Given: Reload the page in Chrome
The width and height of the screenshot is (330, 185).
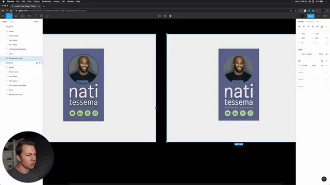Looking at the screenshot, I should (11, 11).
